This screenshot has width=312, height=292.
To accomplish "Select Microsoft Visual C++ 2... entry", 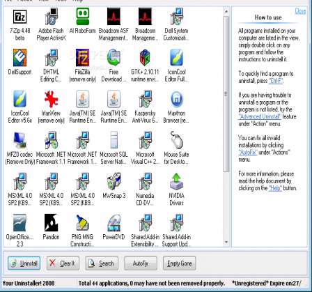I will coord(145,148).
